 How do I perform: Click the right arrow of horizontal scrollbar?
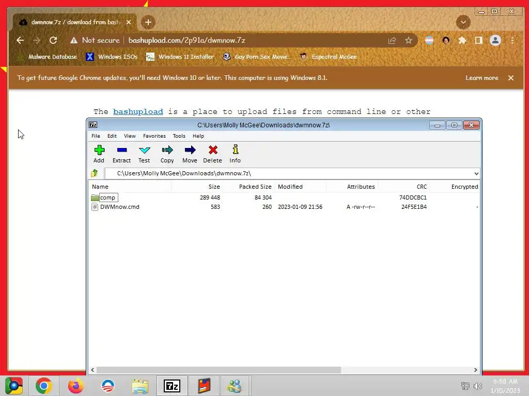475,370
